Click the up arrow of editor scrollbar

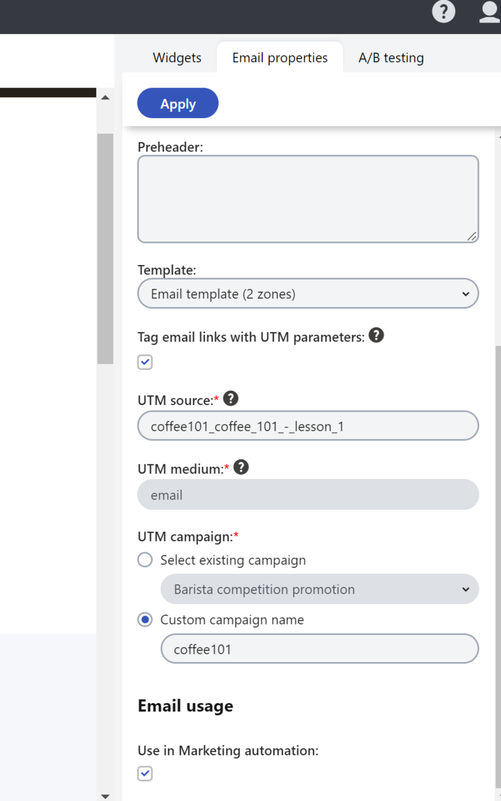[x=105, y=97]
